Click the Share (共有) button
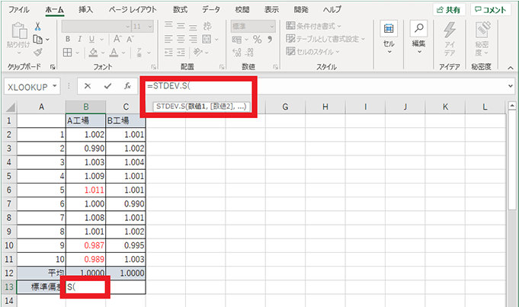519x307 pixels. (449, 10)
